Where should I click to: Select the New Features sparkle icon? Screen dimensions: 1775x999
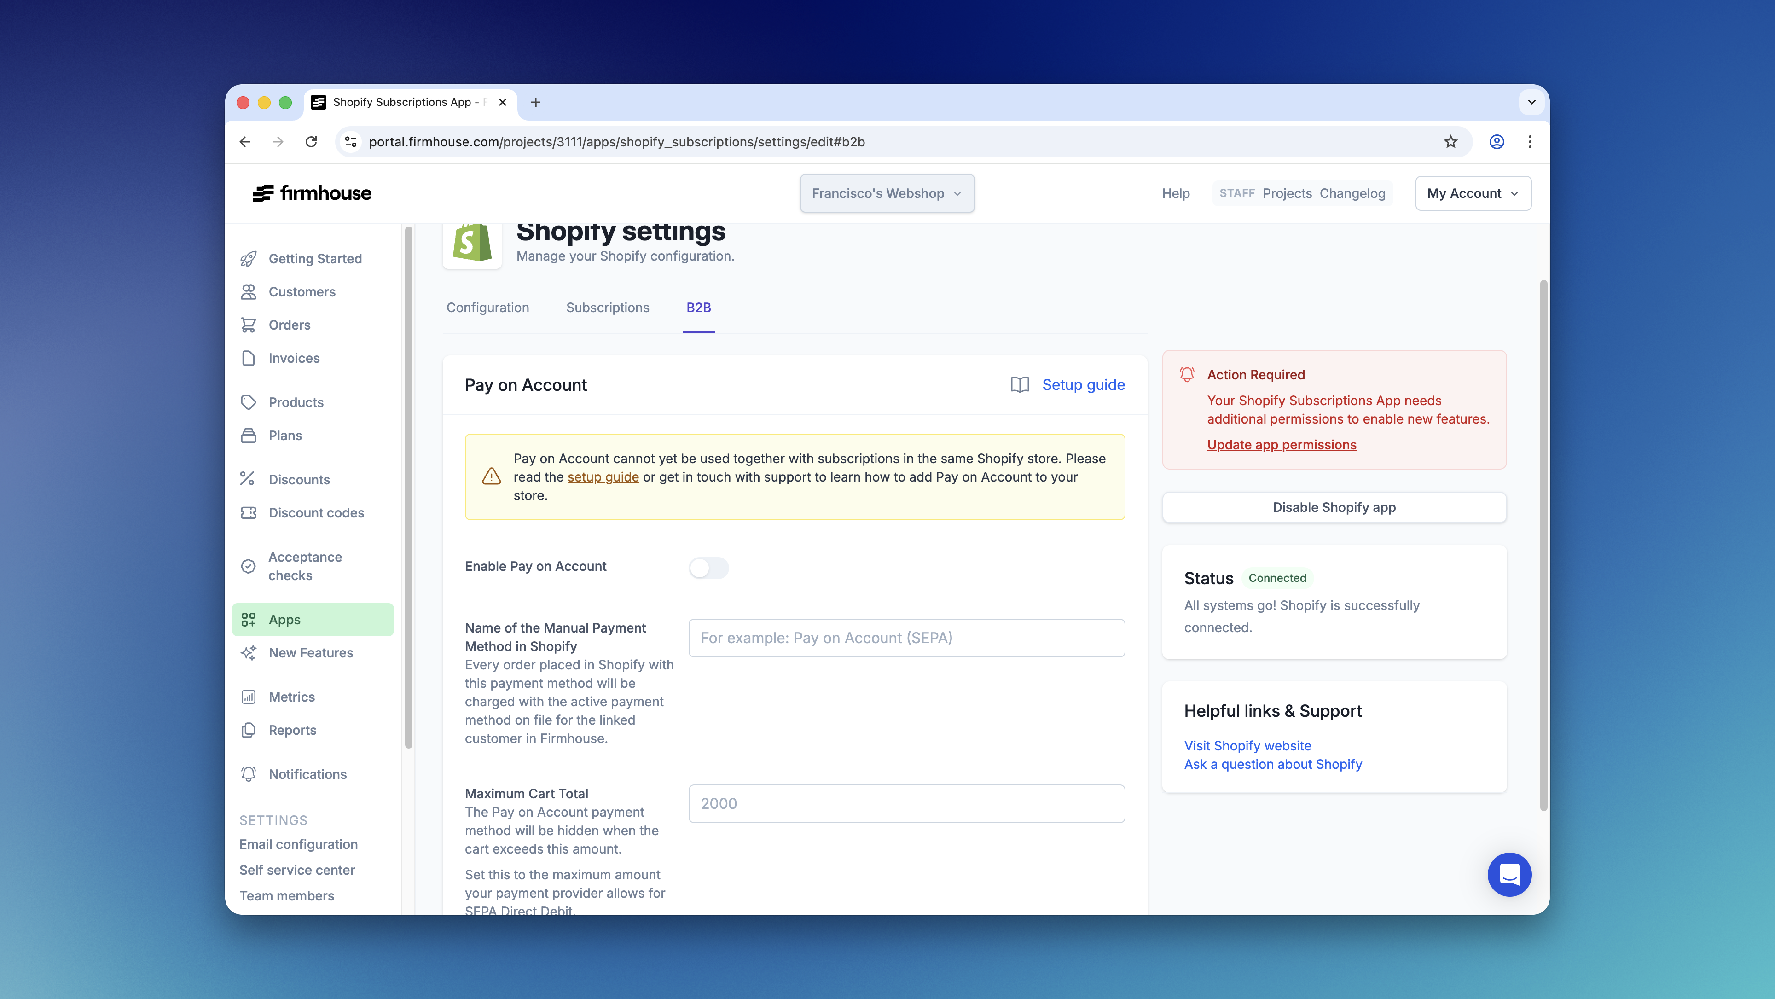(x=248, y=653)
